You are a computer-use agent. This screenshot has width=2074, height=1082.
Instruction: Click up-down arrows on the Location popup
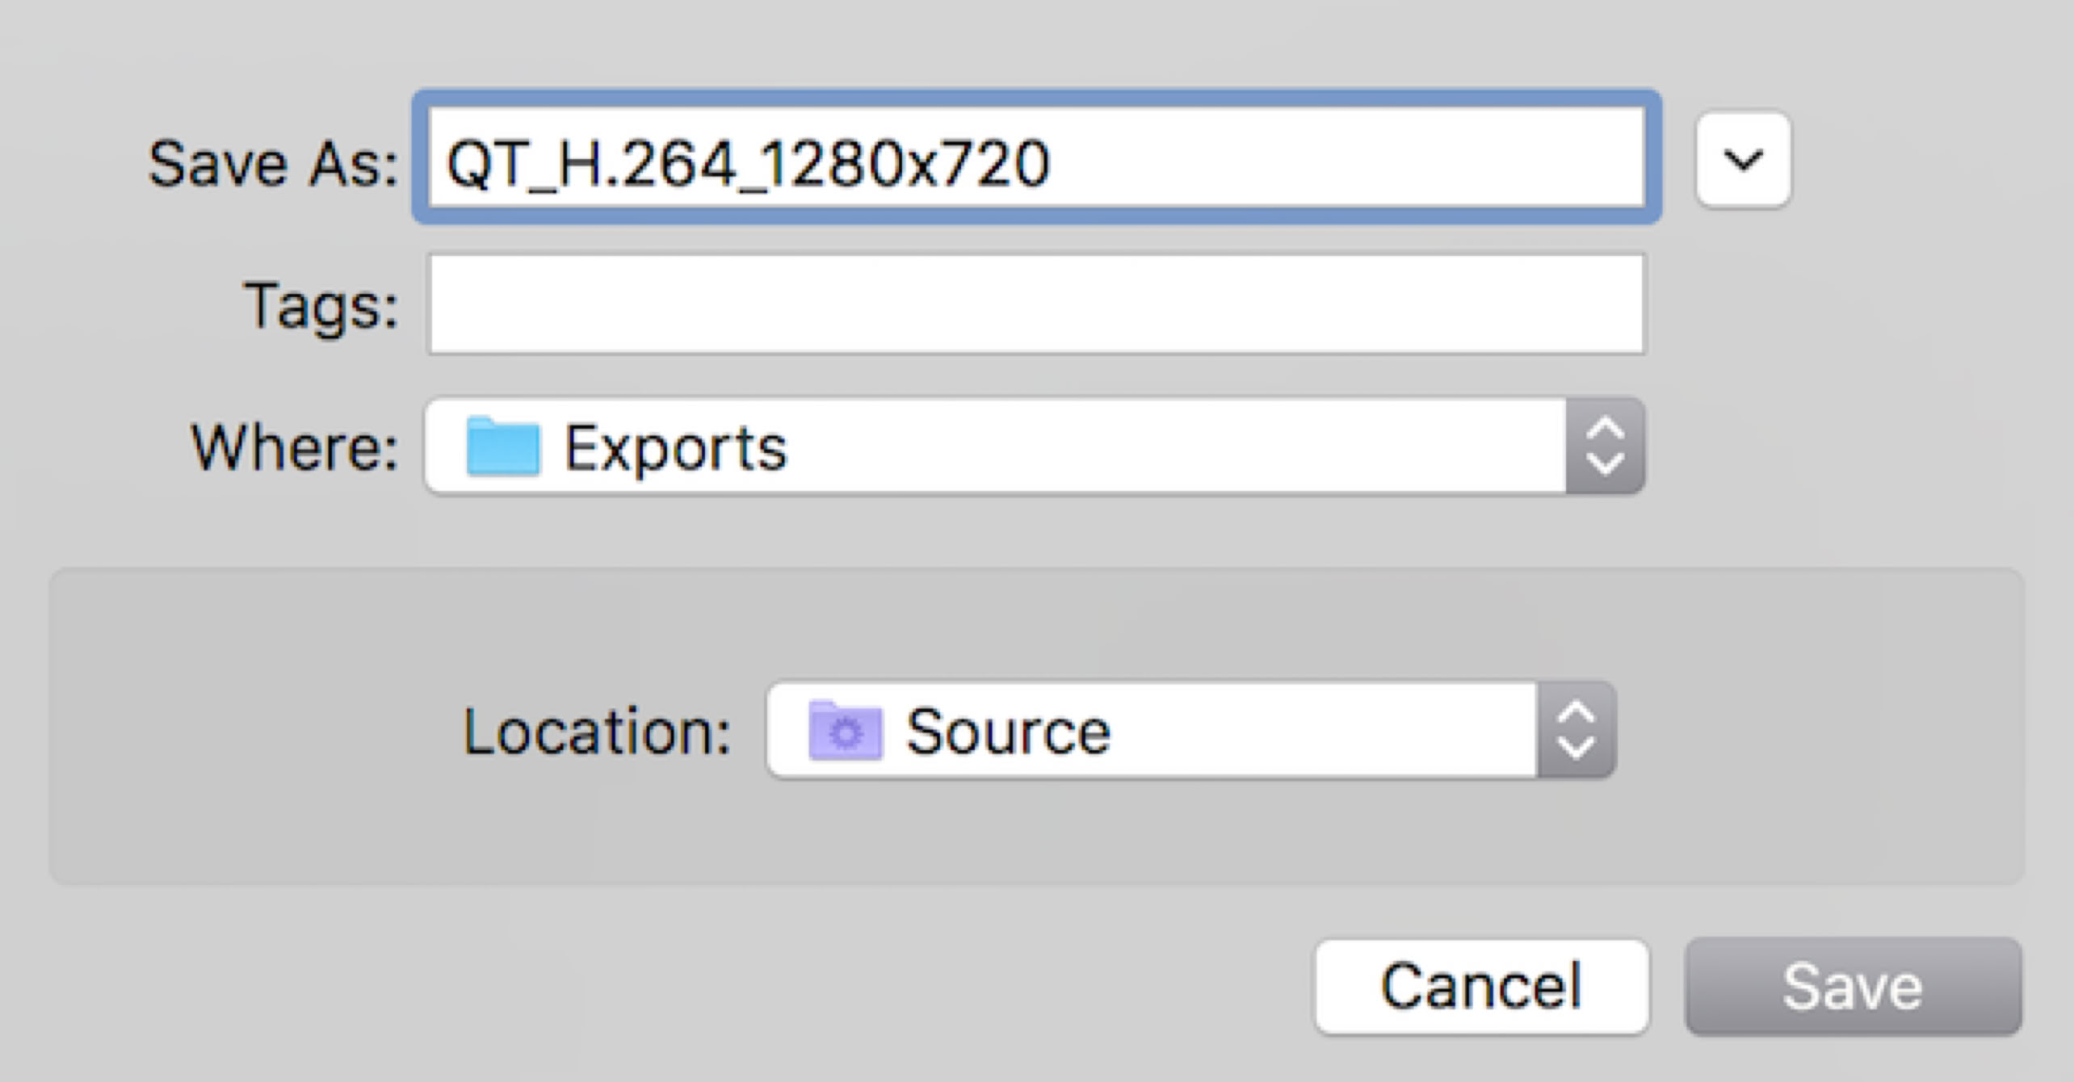(x=1576, y=731)
